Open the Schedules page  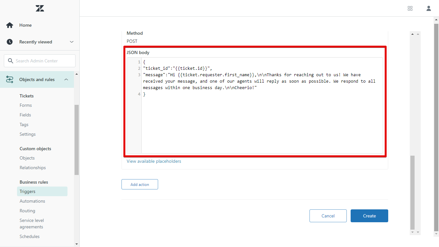(30, 236)
